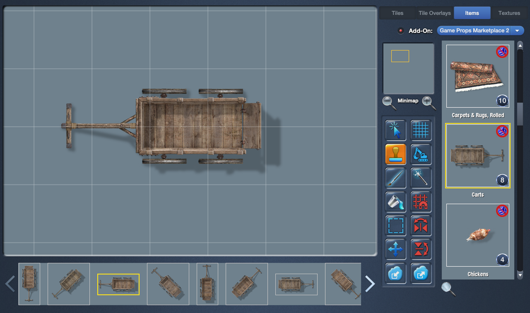The image size is (530, 313).
Task: Select the four-arrow move tool
Action: tap(395, 249)
